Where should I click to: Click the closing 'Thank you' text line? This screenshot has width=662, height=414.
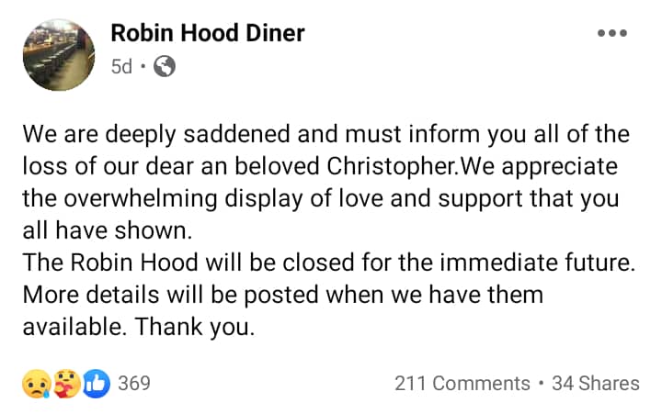[x=139, y=327]
